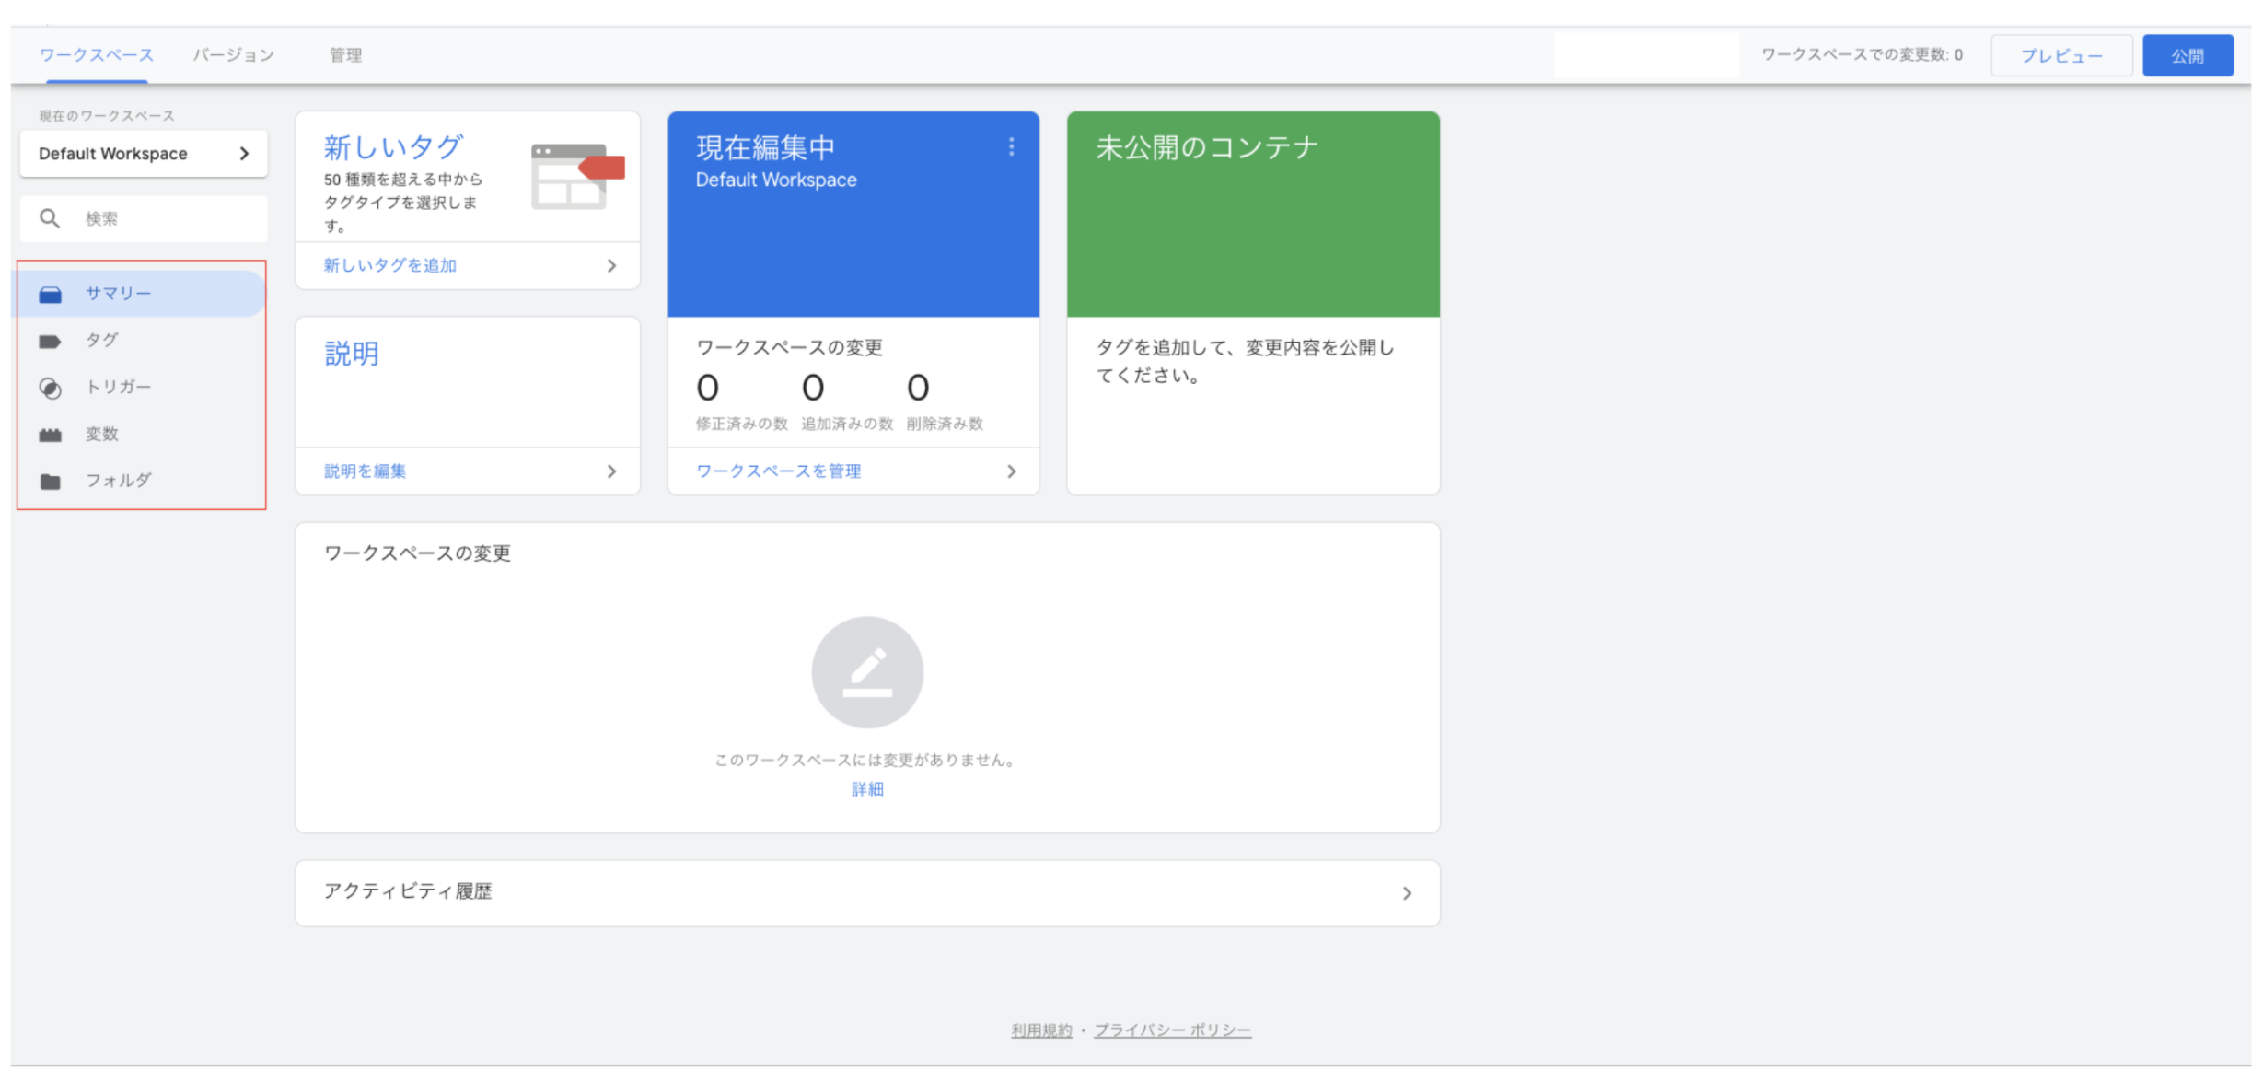Image resolution: width=2263 pixels, height=1082 pixels.
Task: Open three-dot menu on 現在編集中 card
Action: pyautogui.click(x=1011, y=147)
